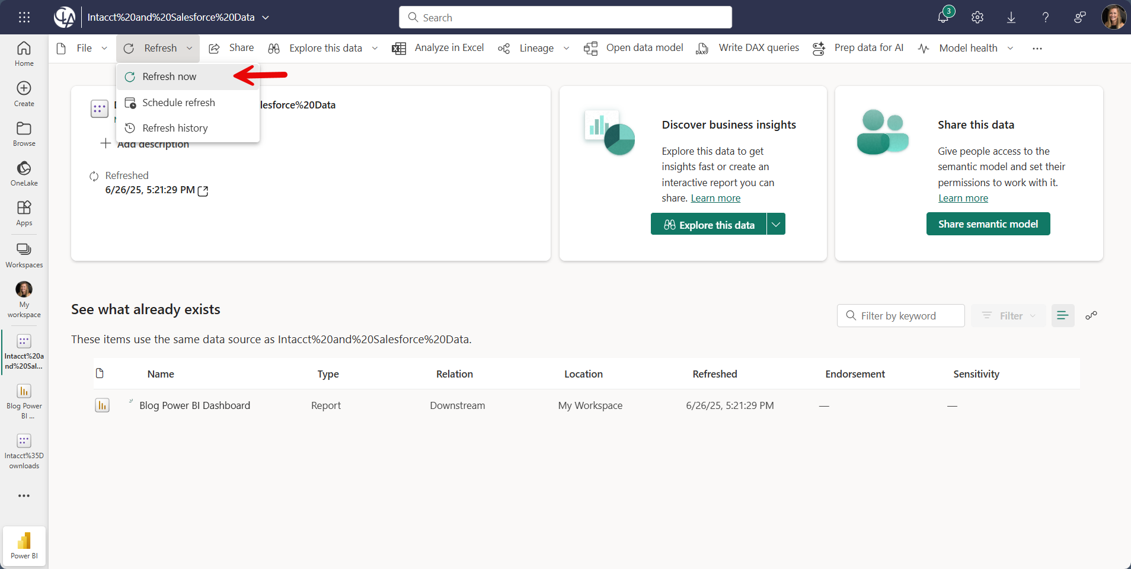
Task: Choose Refresh history from the Refresh menu
Action: 175,127
